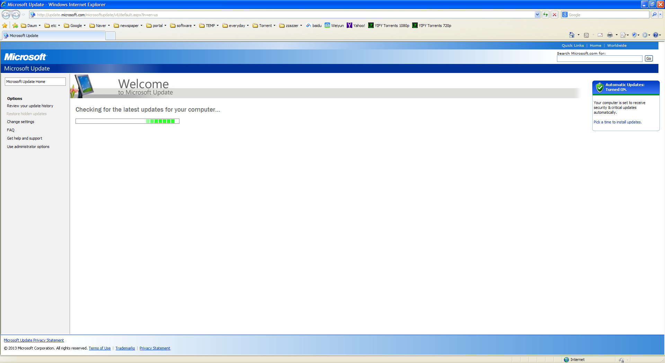665x363 pixels.
Task: Open the etc favorites folder
Action: (x=52, y=26)
